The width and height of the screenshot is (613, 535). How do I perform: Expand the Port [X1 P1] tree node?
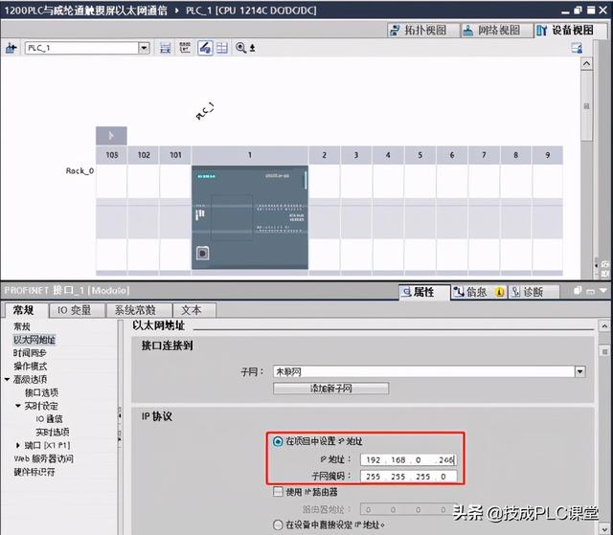(x=18, y=445)
